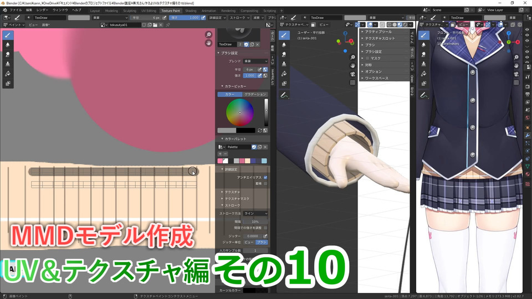Select the Clone stamp tool in the middle viewport
This screenshot has height=299, width=532.
(x=284, y=64)
